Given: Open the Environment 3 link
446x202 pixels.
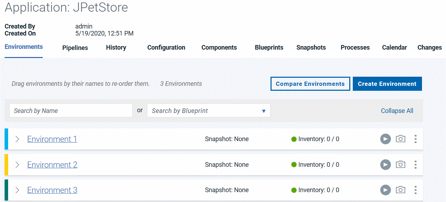Looking at the screenshot, I should (x=52, y=190).
